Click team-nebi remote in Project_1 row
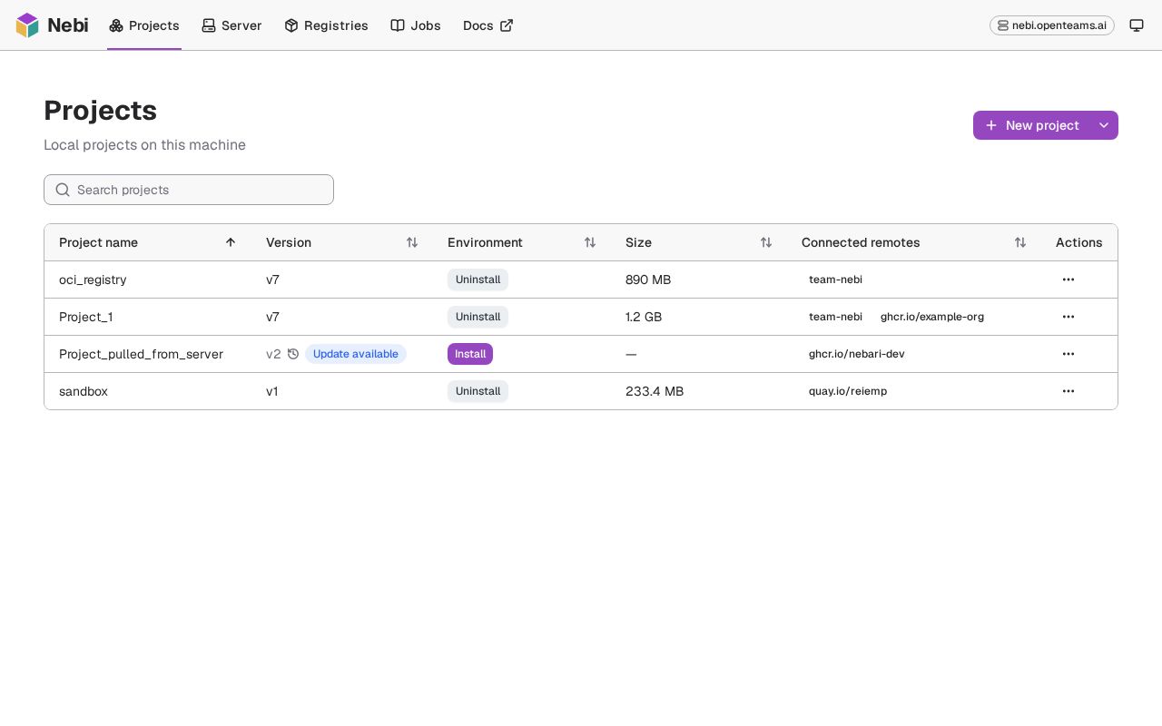 [x=835, y=317]
